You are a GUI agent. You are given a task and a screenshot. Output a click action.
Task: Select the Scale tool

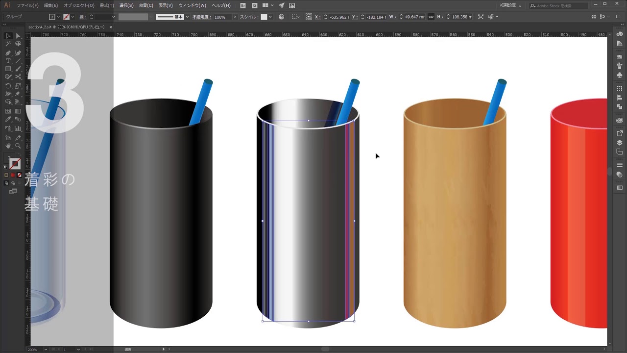point(18,85)
